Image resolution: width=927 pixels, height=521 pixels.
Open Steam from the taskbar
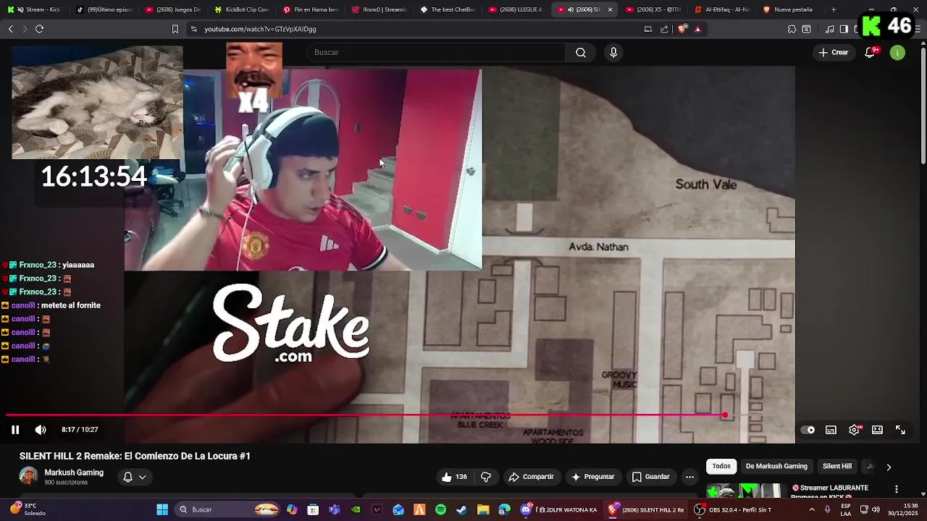click(461, 509)
